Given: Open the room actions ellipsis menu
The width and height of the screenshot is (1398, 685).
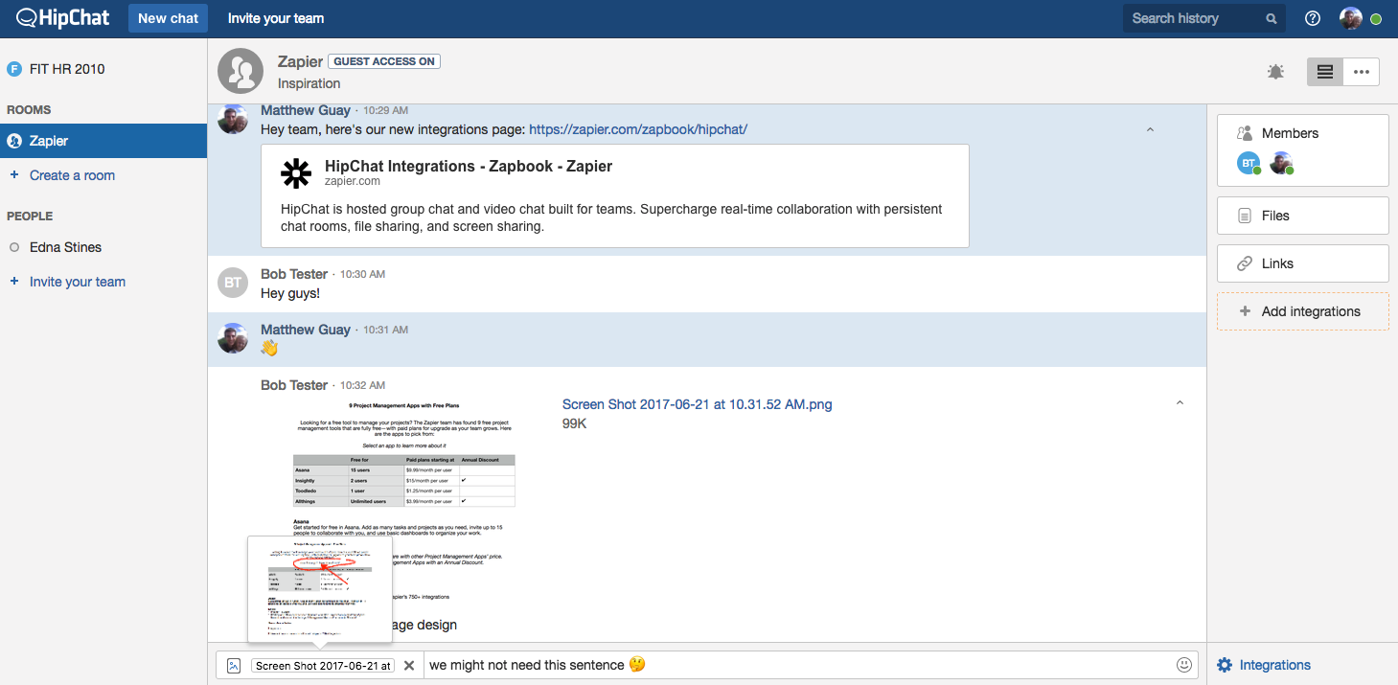Looking at the screenshot, I should click(1362, 71).
